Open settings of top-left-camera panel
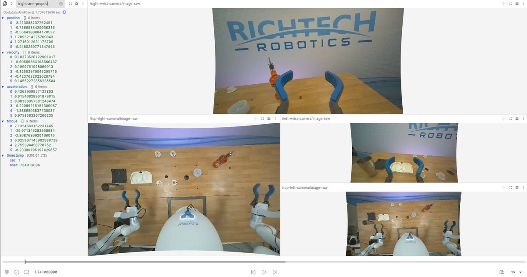 pyautogui.click(x=516, y=187)
